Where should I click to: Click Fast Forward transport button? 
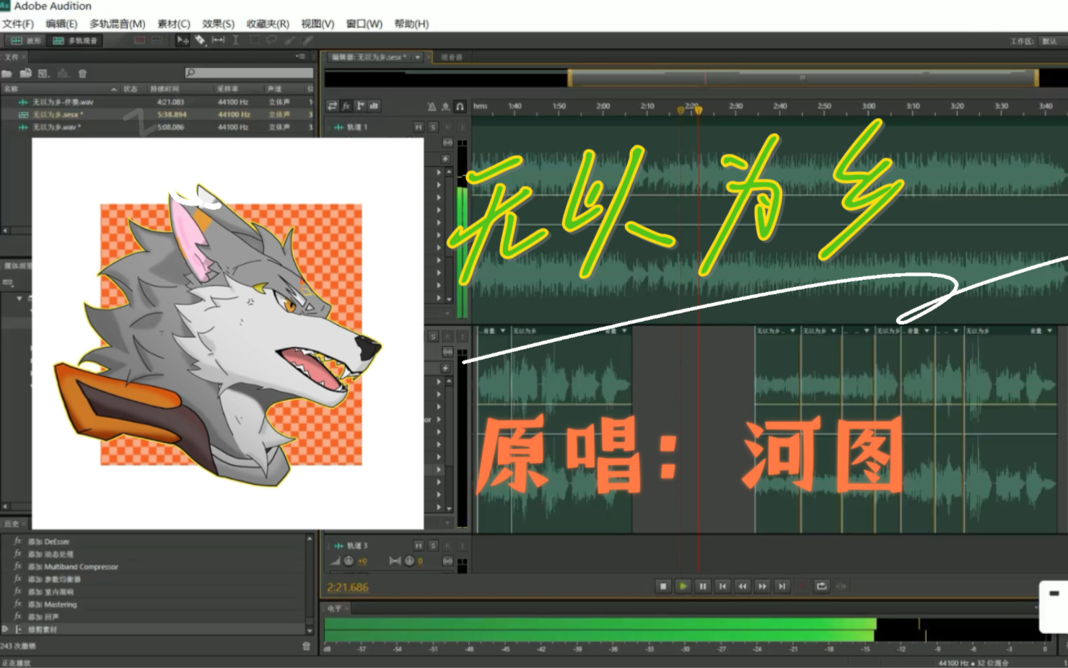(762, 586)
